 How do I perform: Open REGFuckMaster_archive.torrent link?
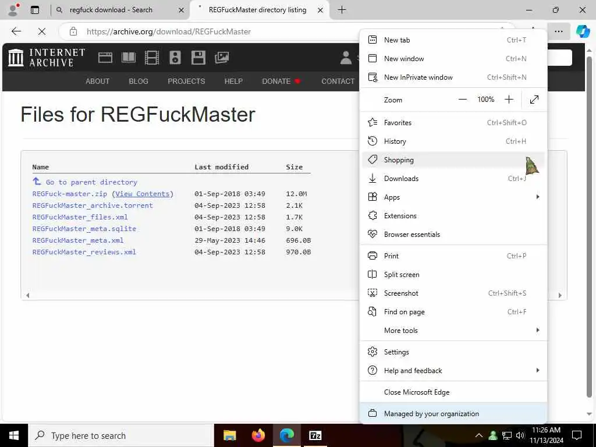click(93, 205)
